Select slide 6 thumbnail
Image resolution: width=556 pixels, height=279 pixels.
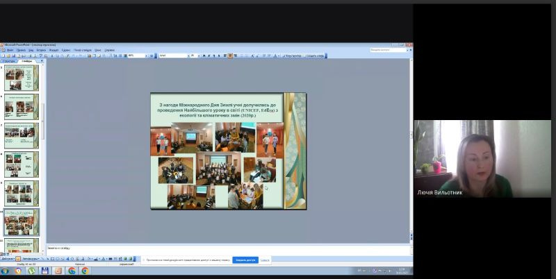(x=22, y=107)
